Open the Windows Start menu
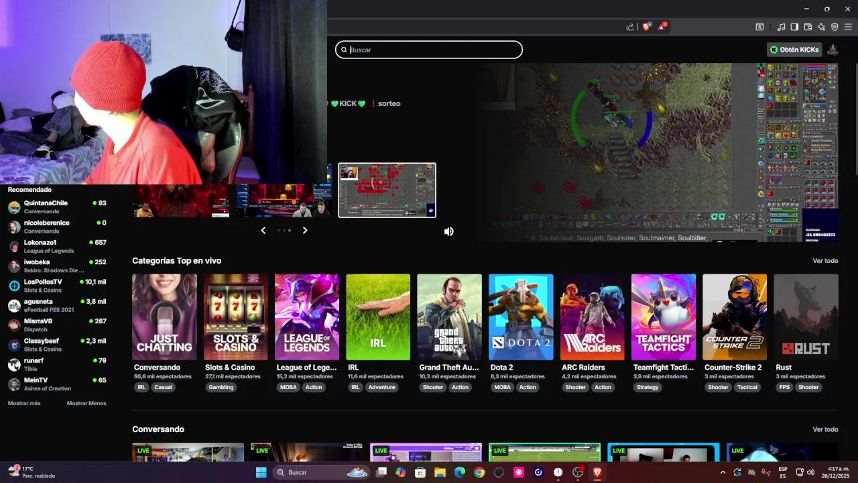The height and width of the screenshot is (483, 858). (261, 472)
